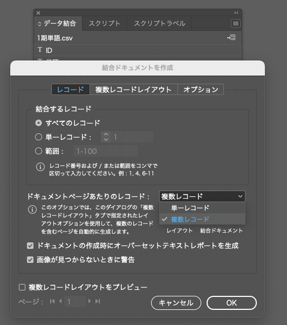Select the ID field row in panel
The height and width of the screenshot is (325, 287).
tap(138, 50)
